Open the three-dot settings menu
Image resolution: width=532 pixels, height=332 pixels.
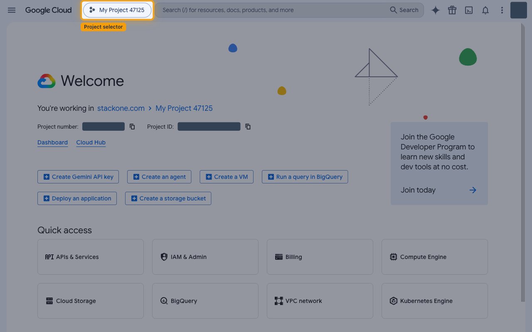click(x=502, y=10)
